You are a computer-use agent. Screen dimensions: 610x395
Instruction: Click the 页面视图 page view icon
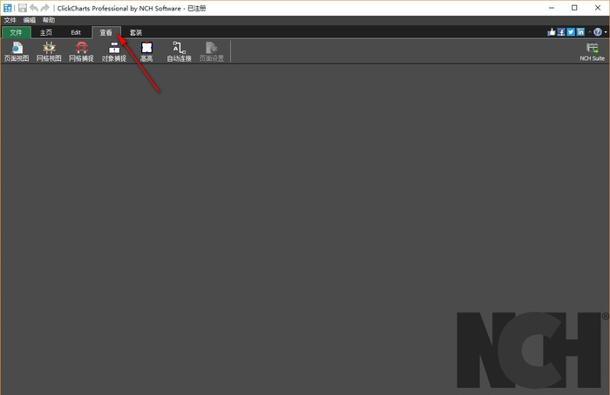click(x=16, y=51)
